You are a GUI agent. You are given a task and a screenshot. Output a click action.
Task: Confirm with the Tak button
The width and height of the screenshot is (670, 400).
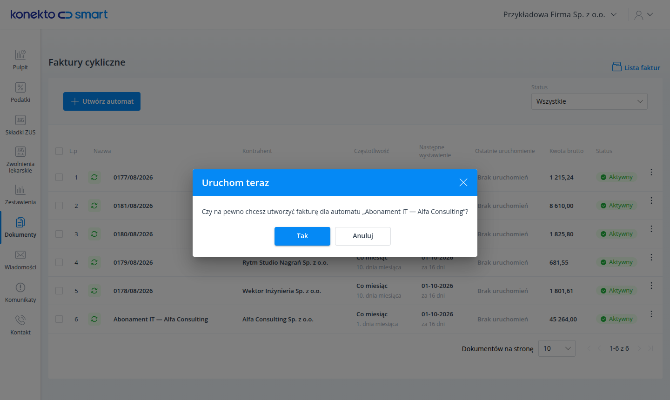[x=302, y=236]
